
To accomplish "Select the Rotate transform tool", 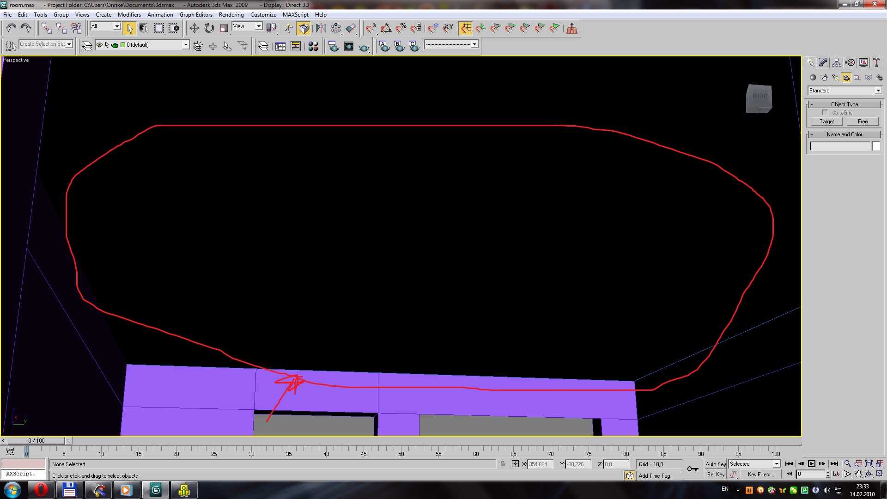I will pos(209,29).
